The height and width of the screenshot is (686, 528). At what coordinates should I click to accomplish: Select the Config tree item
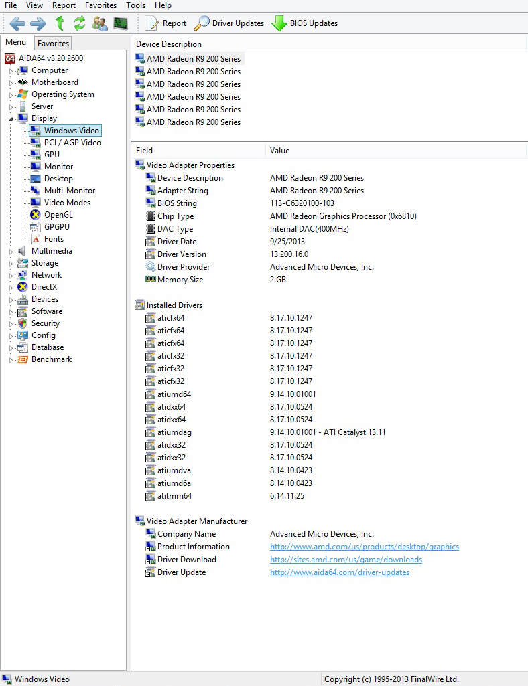click(x=44, y=335)
